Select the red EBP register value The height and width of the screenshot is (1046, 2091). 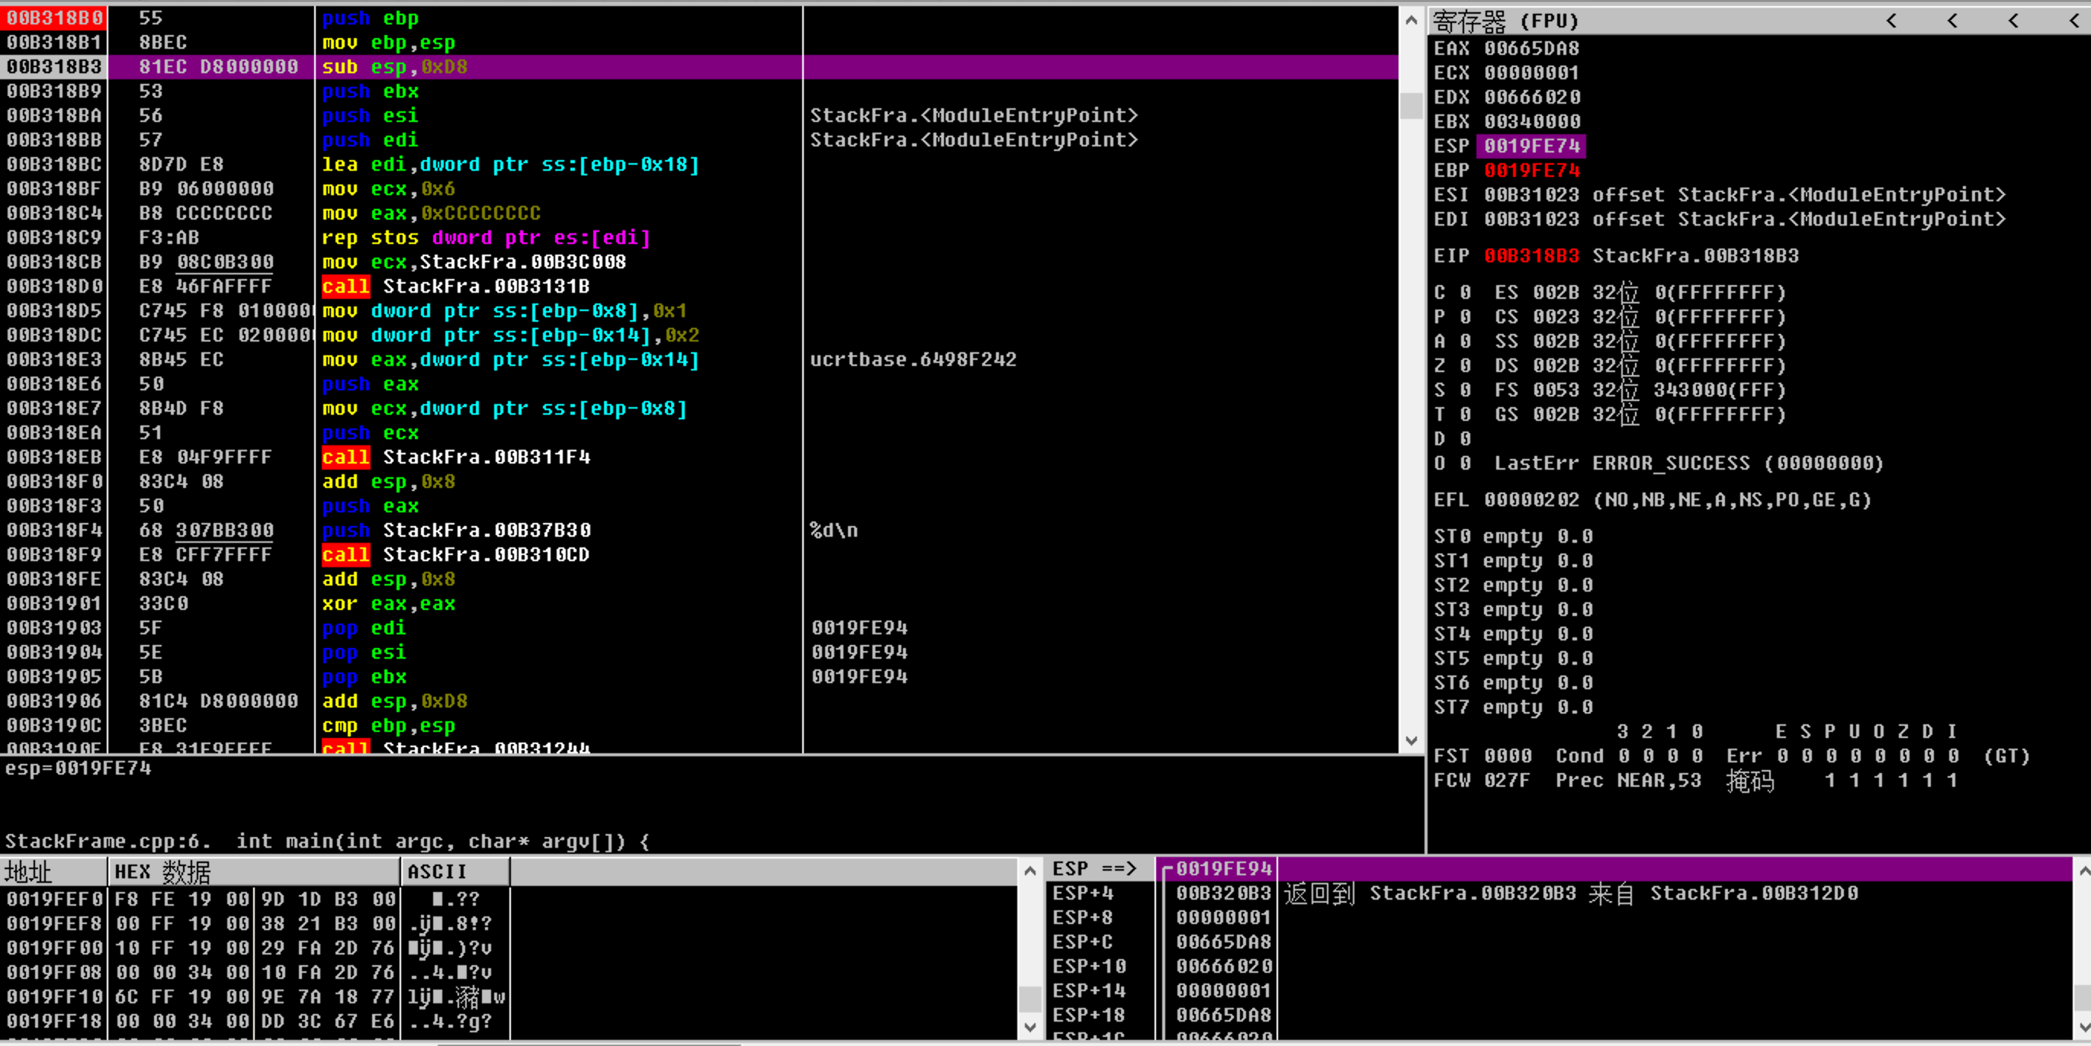tap(1532, 169)
